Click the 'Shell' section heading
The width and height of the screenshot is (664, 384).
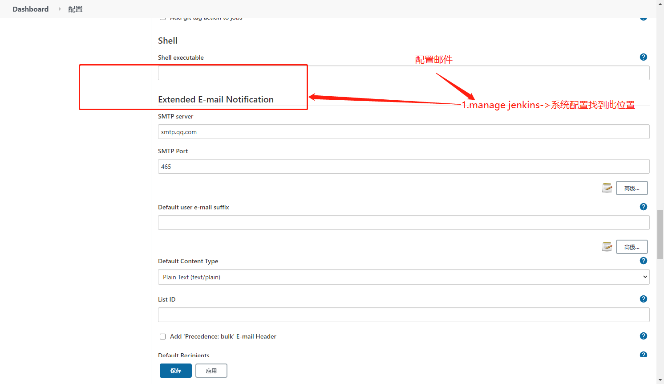coord(168,41)
